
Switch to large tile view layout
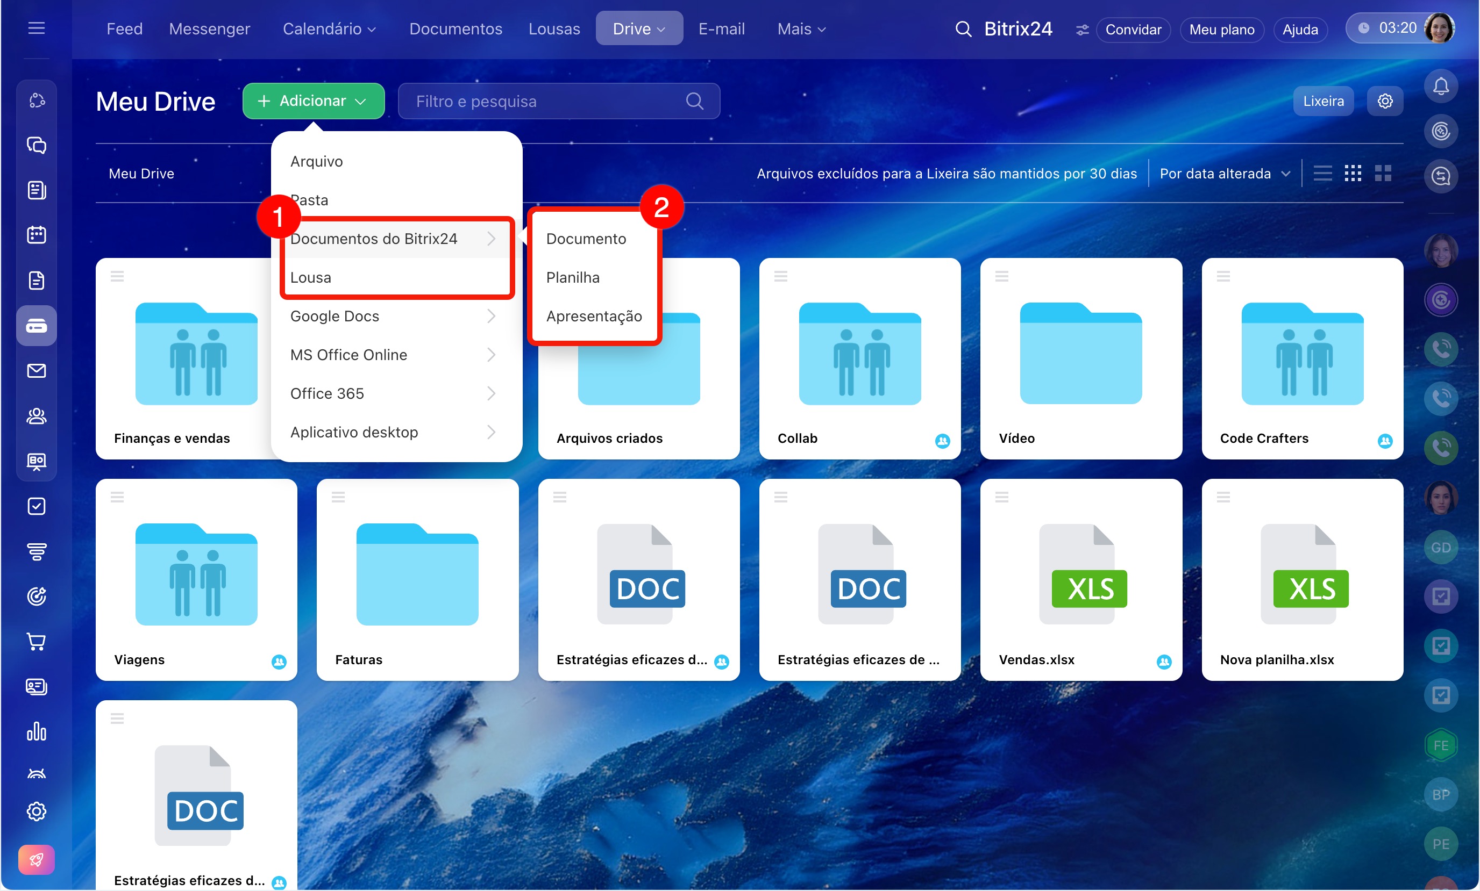click(1382, 174)
